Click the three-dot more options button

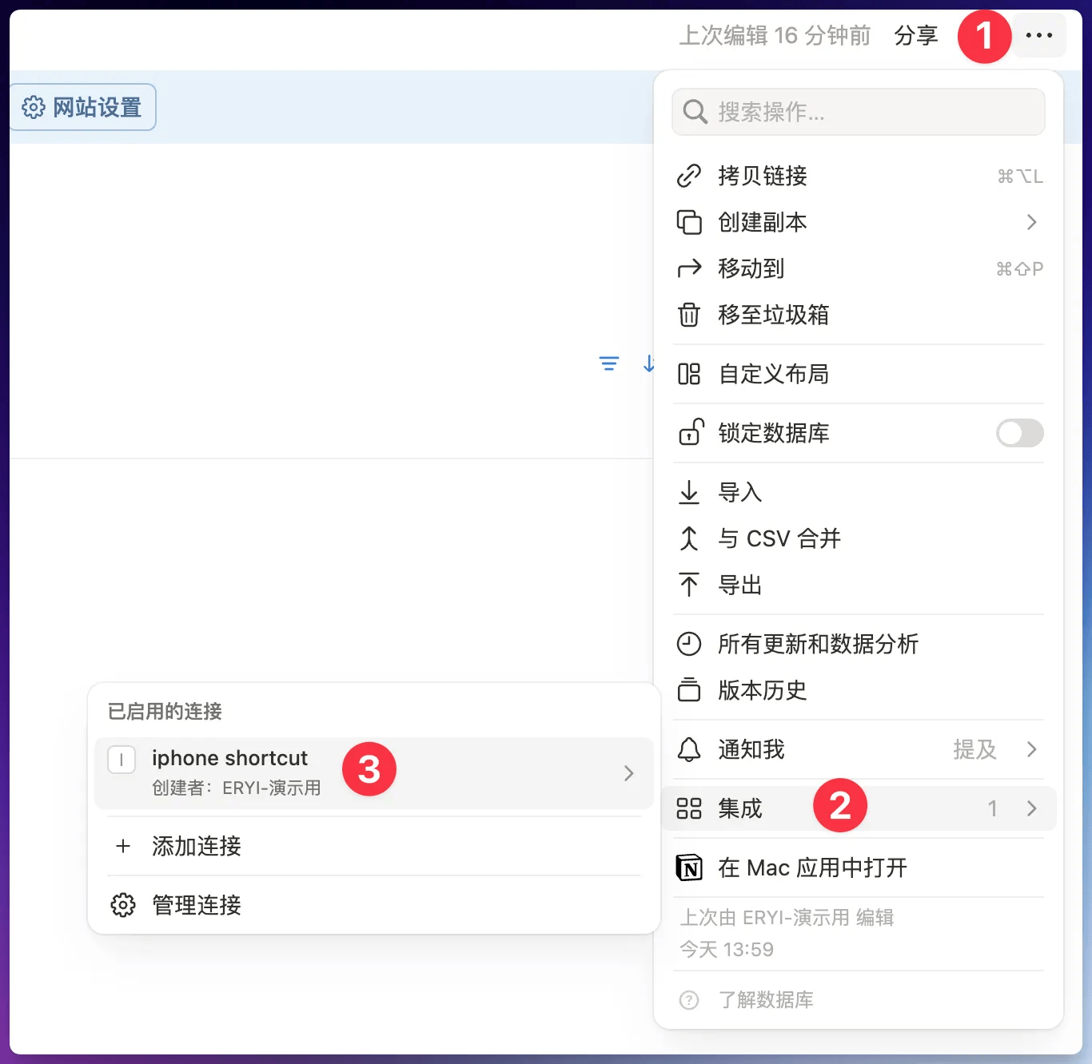pyautogui.click(x=1038, y=35)
